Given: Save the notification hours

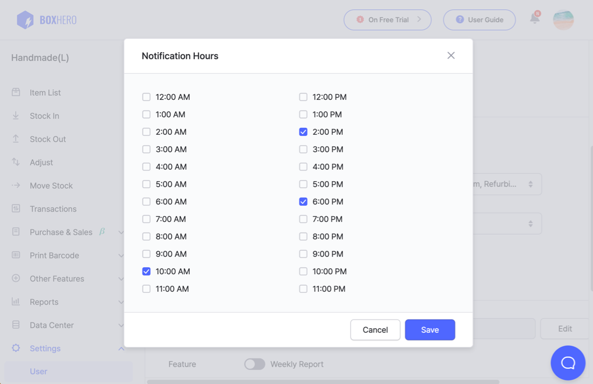Looking at the screenshot, I should click(429, 329).
